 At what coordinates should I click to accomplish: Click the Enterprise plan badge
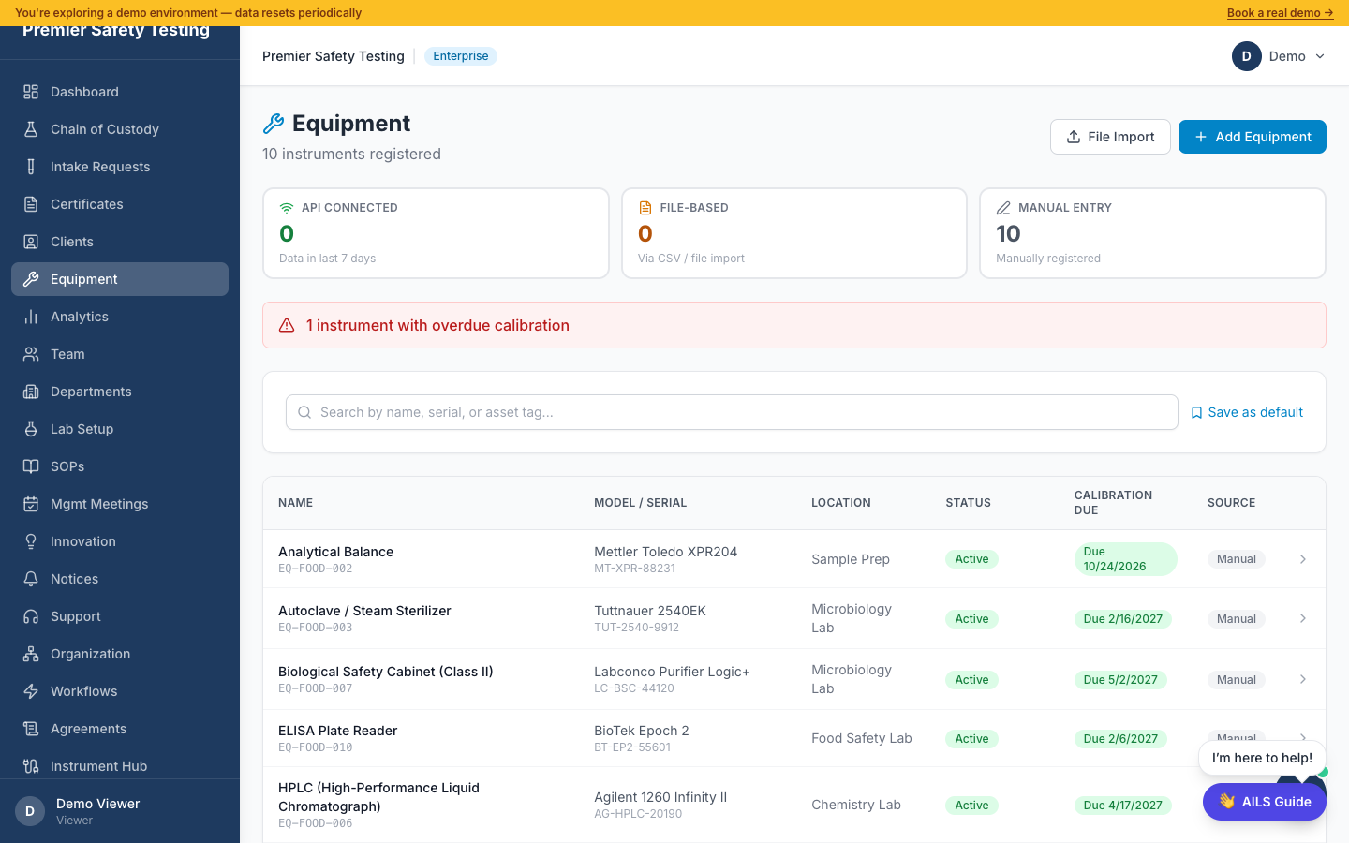461,56
